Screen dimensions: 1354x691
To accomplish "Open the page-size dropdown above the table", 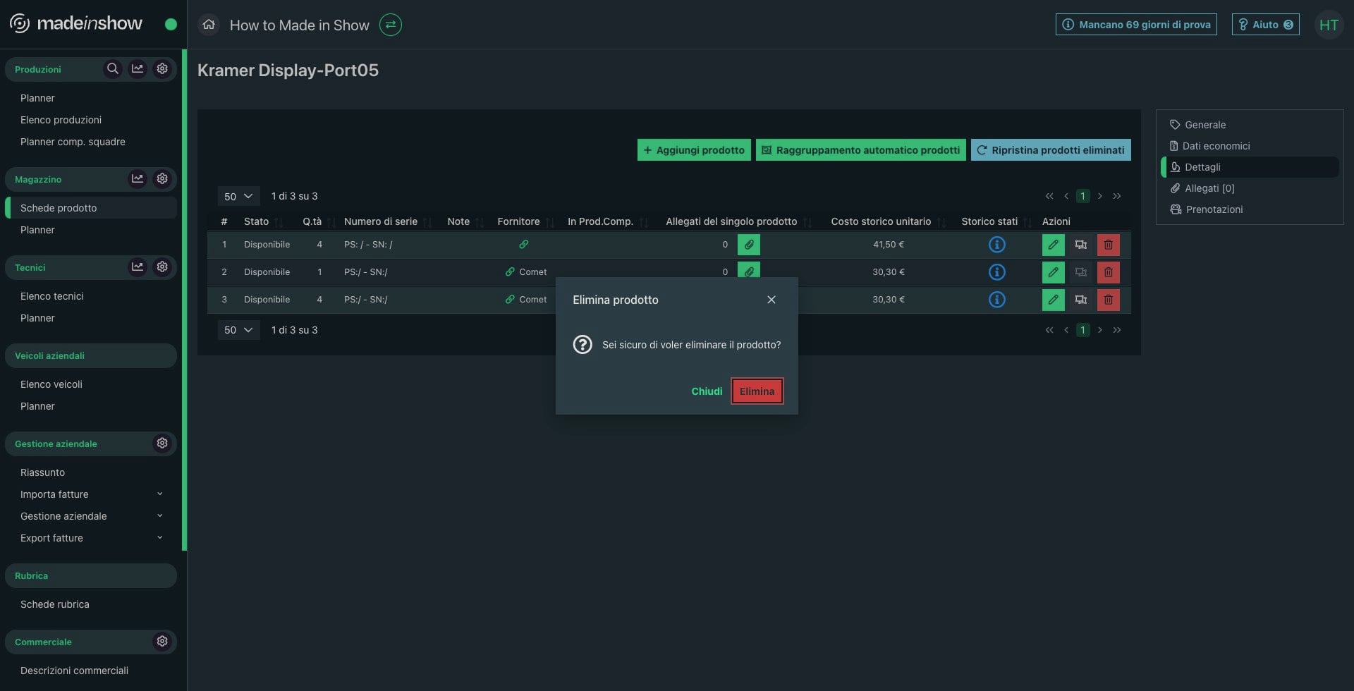I will [238, 196].
